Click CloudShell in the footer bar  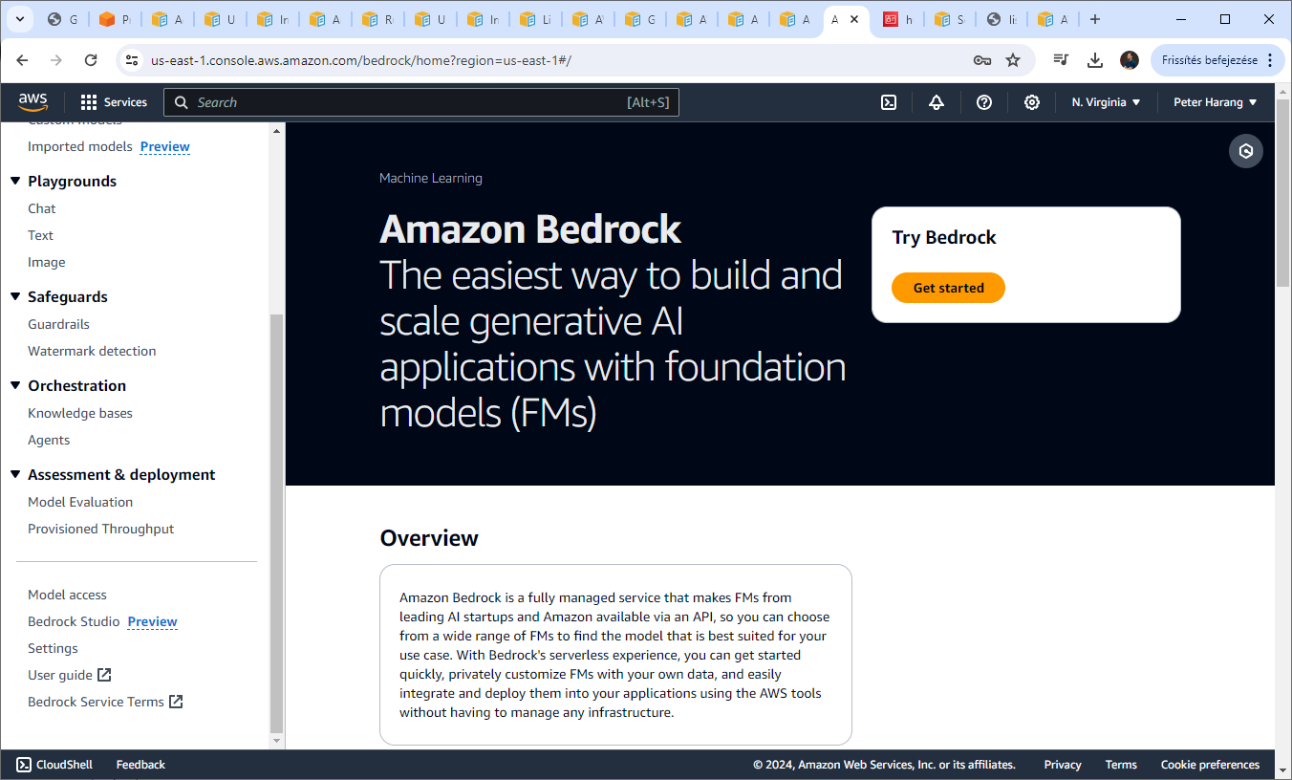[54, 765]
